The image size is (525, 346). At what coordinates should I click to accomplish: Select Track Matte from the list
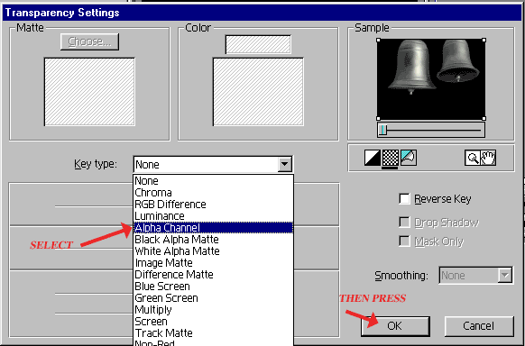pyautogui.click(x=213, y=333)
